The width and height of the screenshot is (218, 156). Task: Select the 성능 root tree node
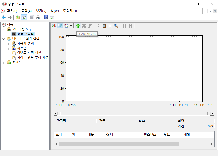[10, 25]
